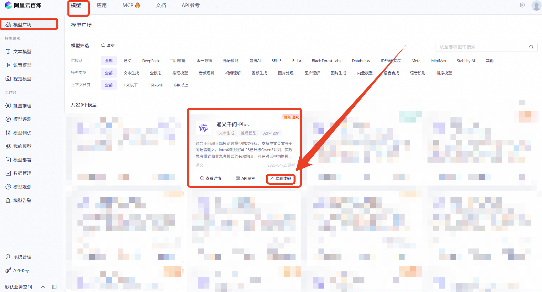Viewport: 542px width, 292px height.
Task: Filter provider by Stability AI
Action: click(466, 61)
